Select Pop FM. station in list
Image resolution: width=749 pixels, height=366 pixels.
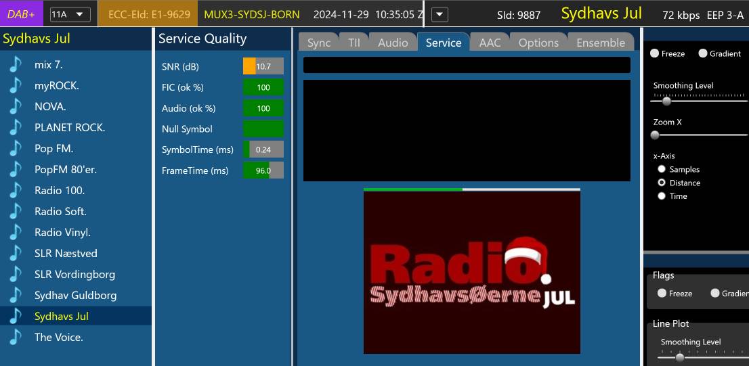(x=54, y=148)
